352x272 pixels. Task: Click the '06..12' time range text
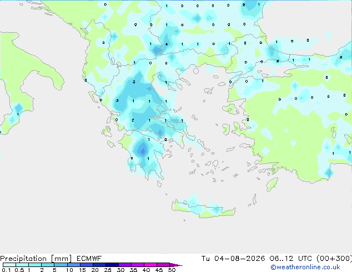pyautogui.click(x=281, y=259)
